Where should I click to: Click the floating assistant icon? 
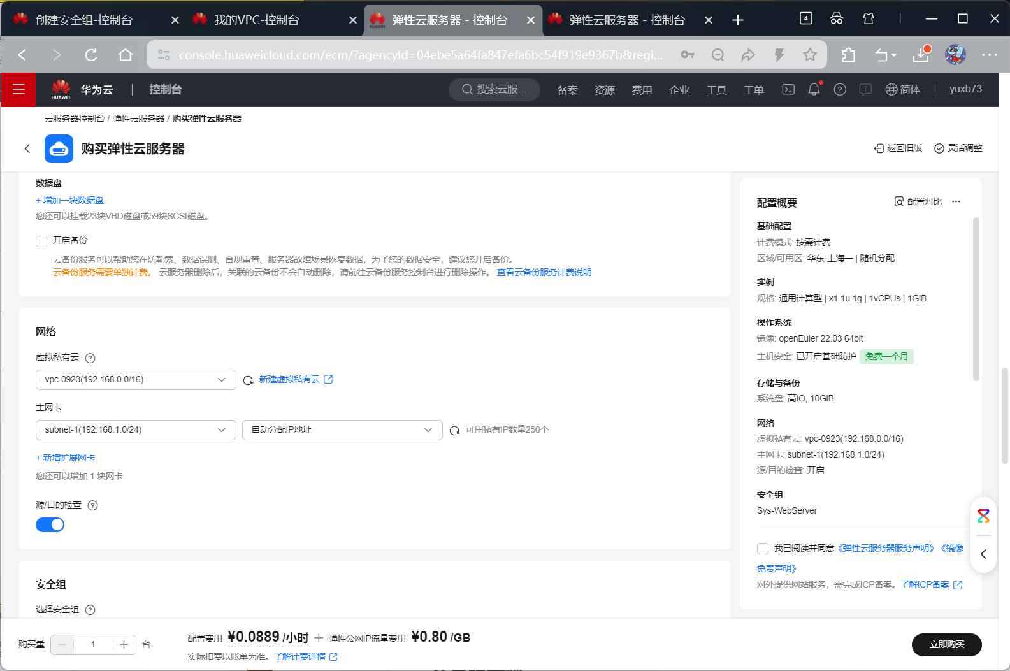tap(983, 516)
